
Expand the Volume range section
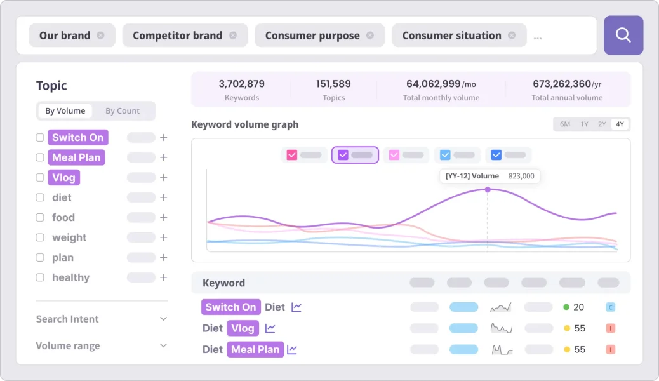pyautogui.click(x=163, y=346)
